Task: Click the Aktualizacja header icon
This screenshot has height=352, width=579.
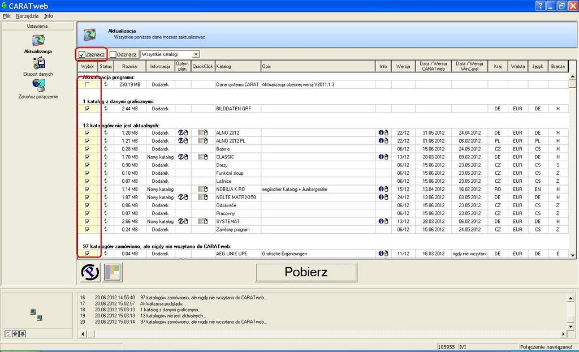Action: click(90, 35)
